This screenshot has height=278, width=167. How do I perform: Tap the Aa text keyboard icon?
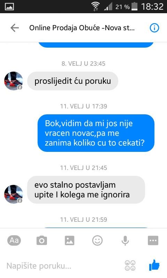tap(14, 240)
